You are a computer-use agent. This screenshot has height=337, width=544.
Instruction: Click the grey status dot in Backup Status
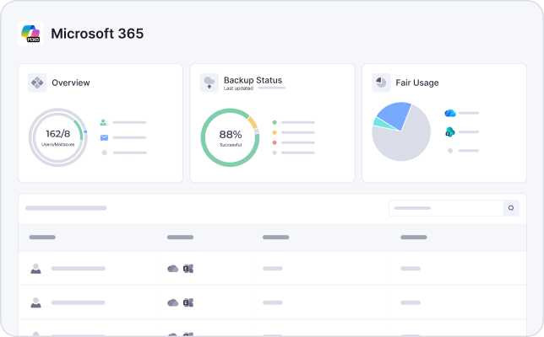[275, 152]
